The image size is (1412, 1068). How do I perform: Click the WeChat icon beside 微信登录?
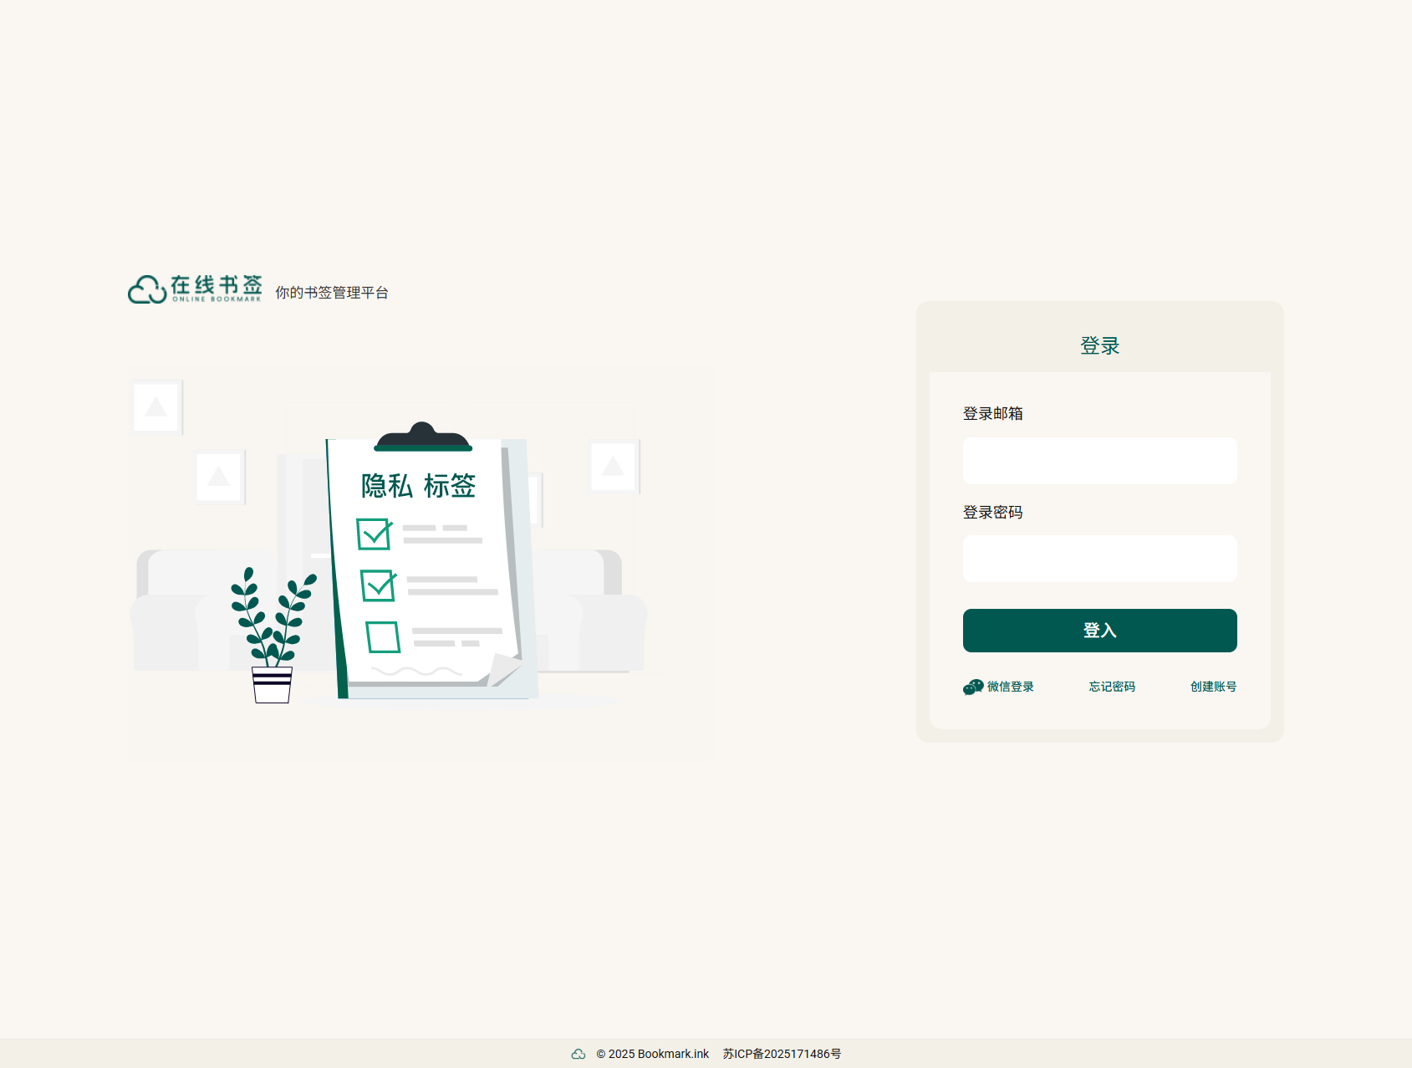[973, 687]
